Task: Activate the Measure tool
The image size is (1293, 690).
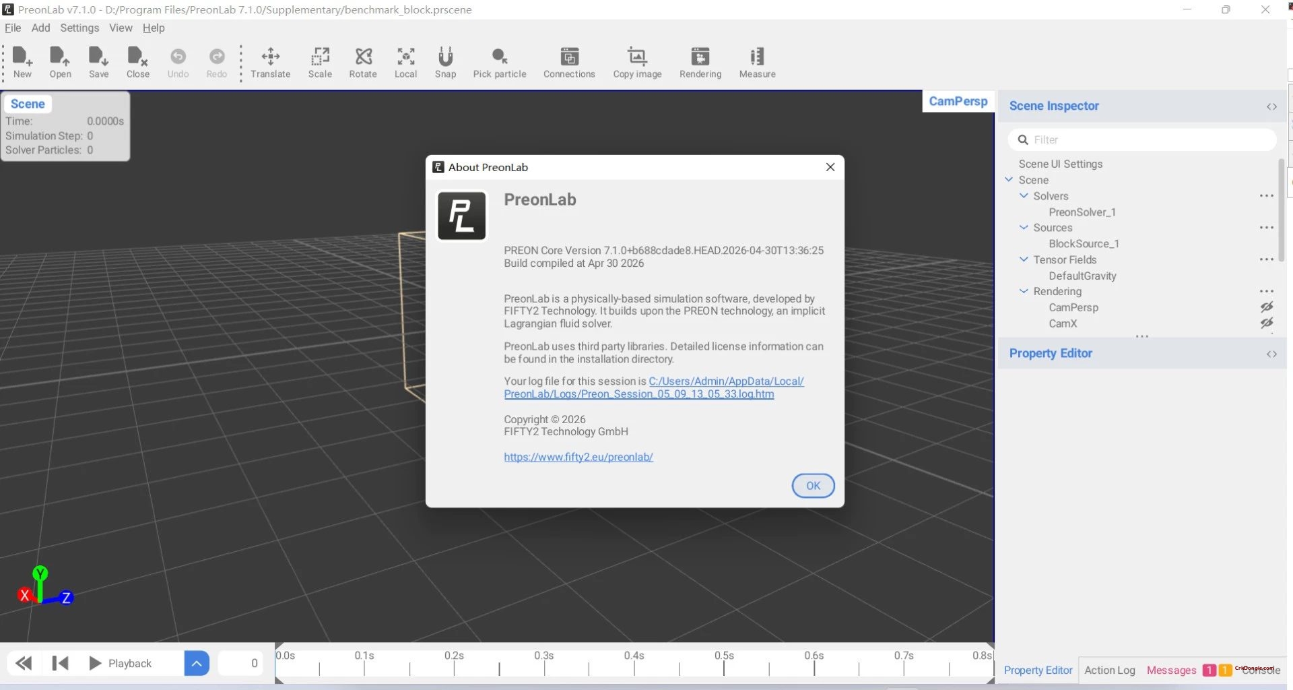Action: pos(757,63)
